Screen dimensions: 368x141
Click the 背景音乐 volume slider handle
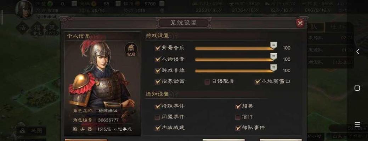coord(273,45)
